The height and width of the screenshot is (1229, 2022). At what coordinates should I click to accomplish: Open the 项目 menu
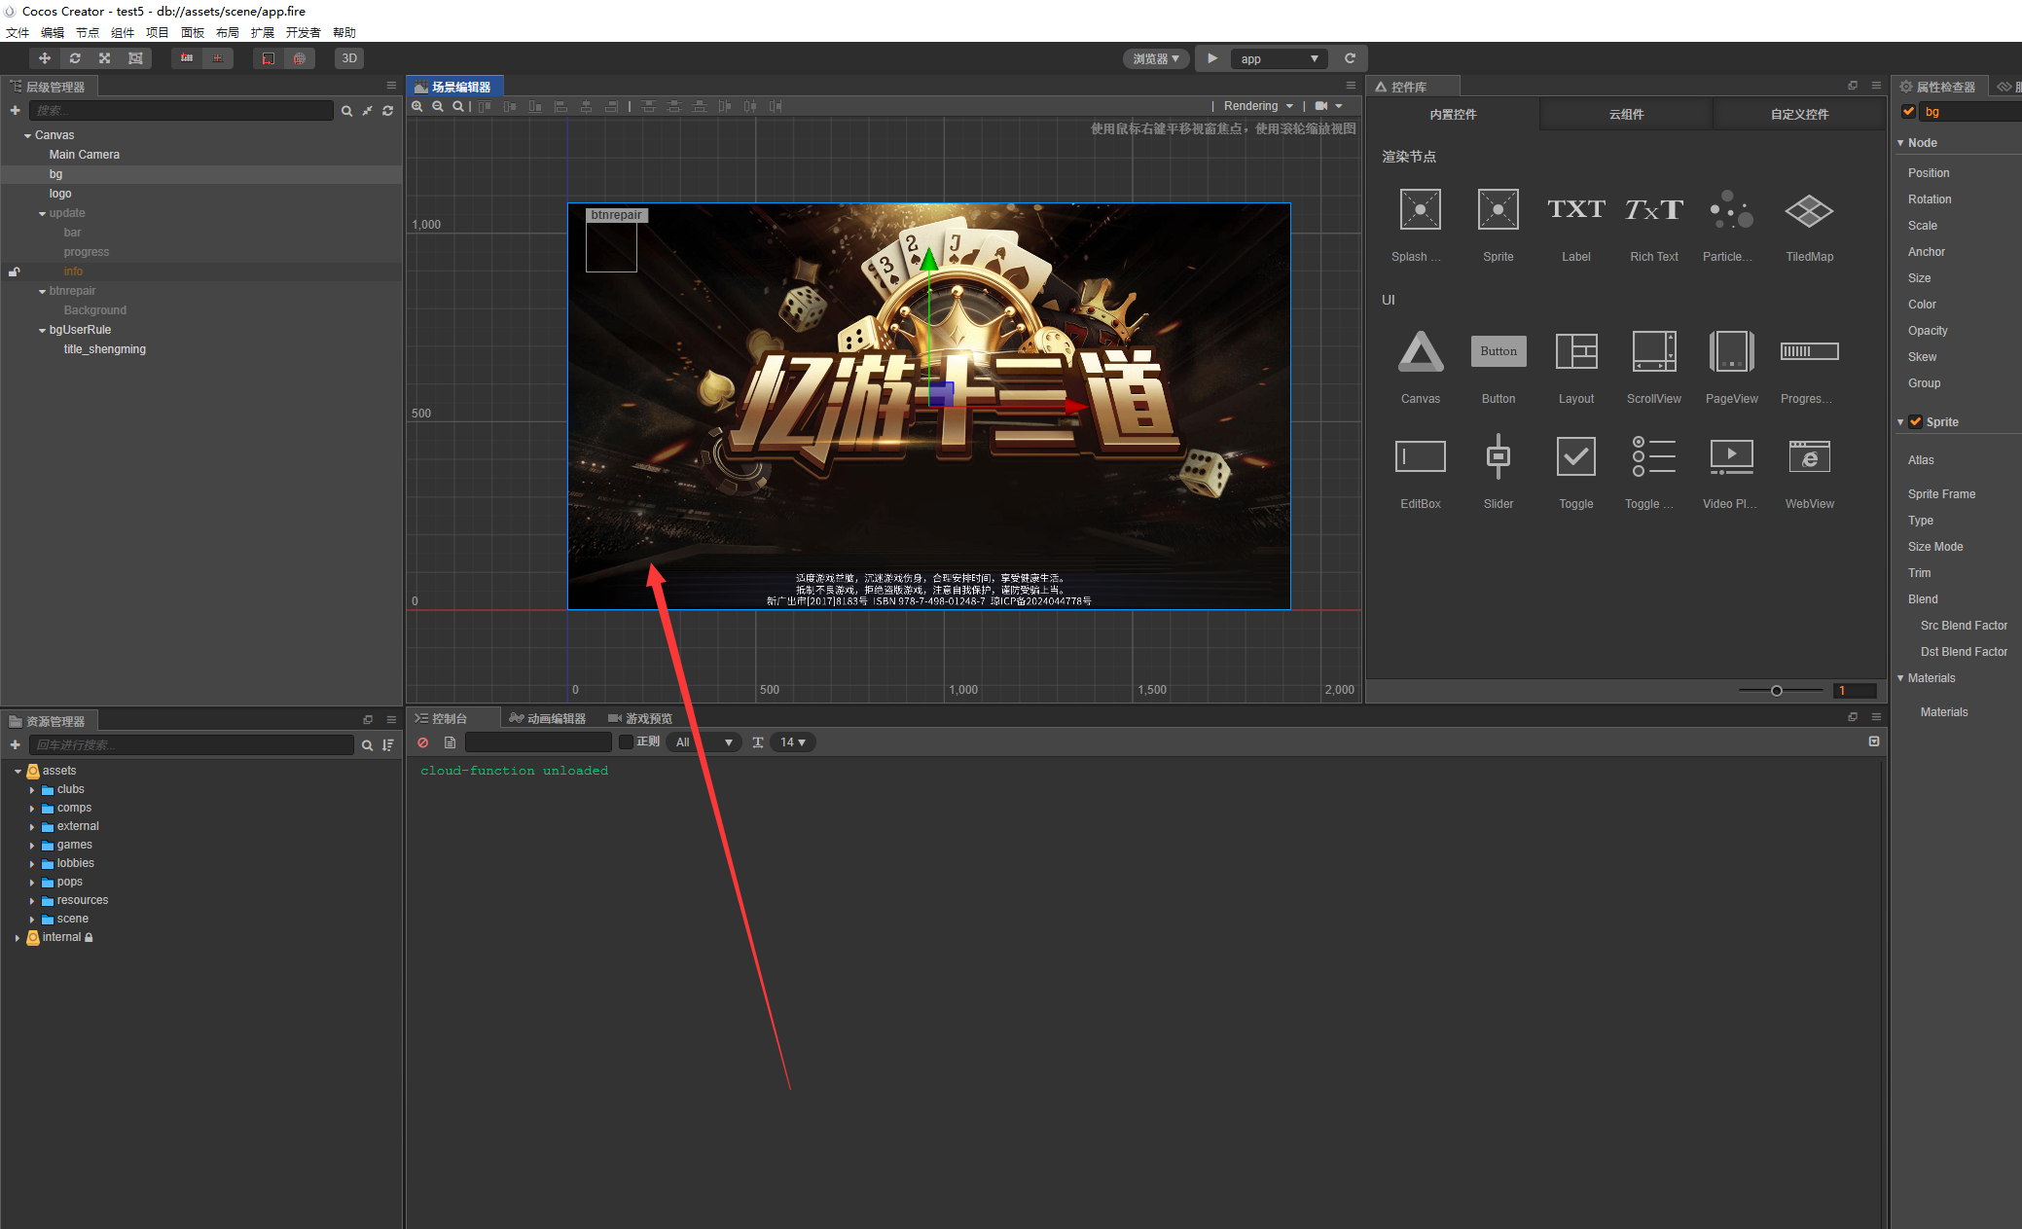click(x=157, y=33)
